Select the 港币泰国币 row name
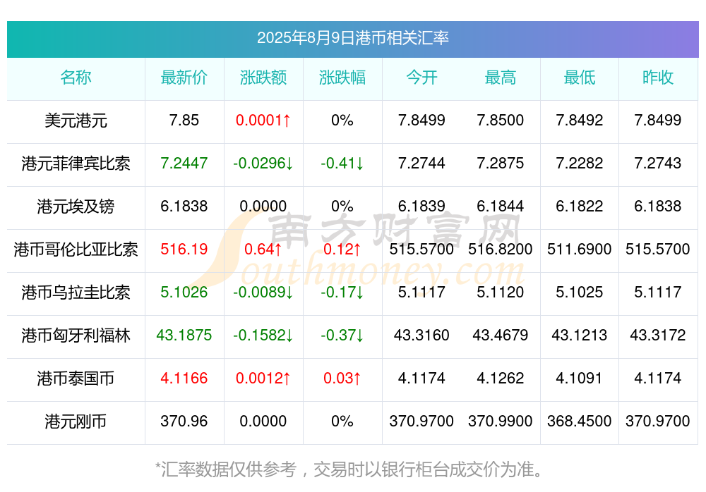The image size is (706, 492). pos(76,379)
